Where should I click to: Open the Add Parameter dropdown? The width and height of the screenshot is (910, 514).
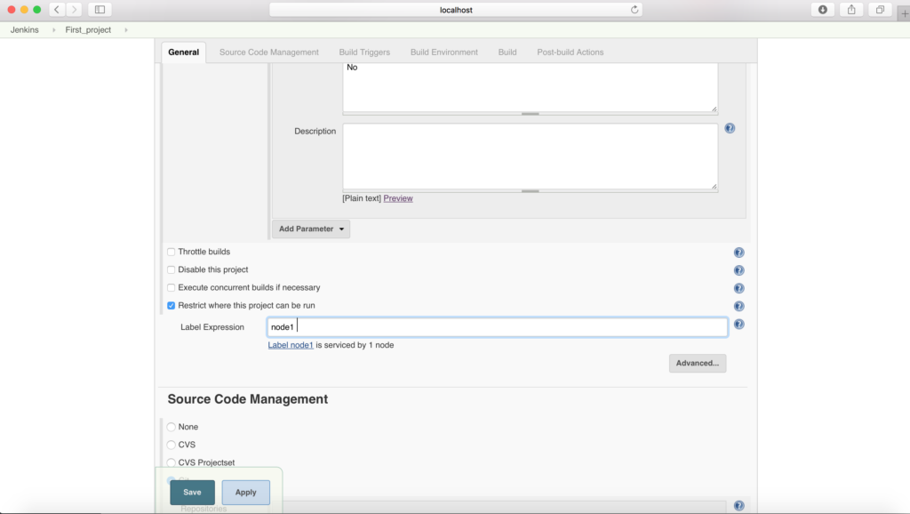tap(310, 229)
